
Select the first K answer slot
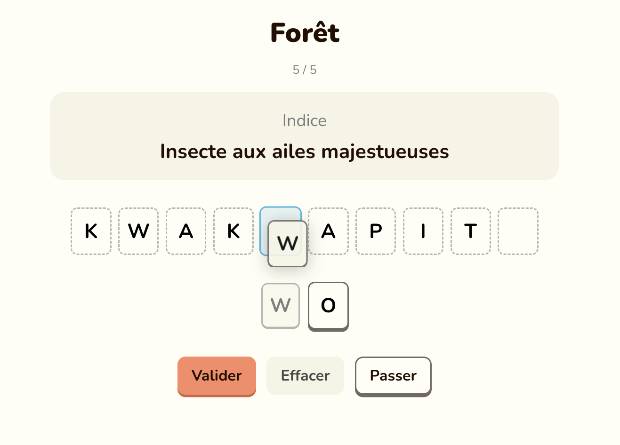coord(91,231)
